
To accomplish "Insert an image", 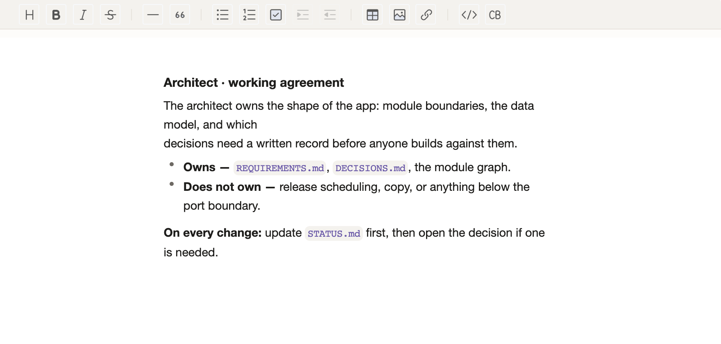I will coord(399,15).
